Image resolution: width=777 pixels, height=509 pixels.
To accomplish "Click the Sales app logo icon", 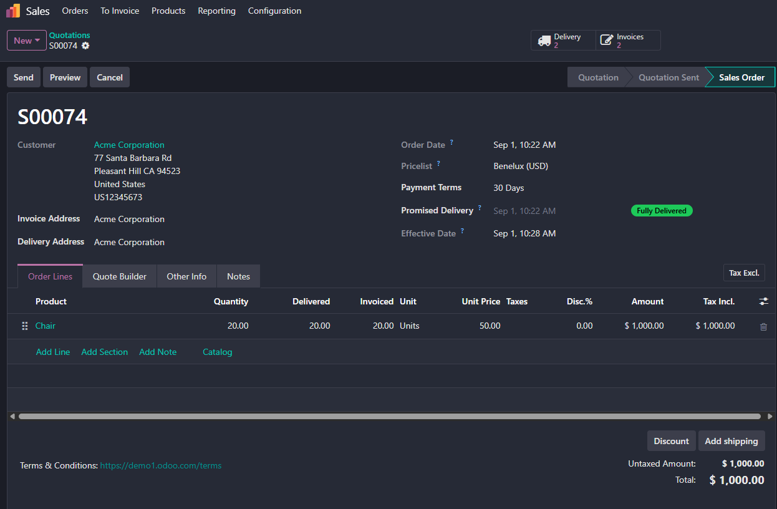I will [13, 11].
